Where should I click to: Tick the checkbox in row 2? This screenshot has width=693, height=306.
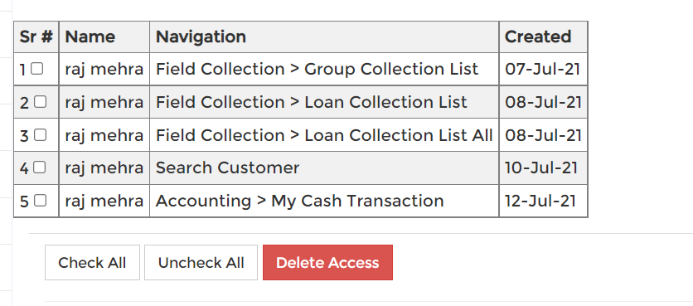tap(40, 102)
